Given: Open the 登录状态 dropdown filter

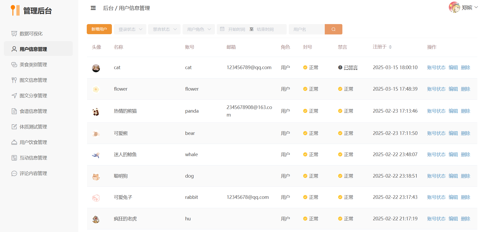Looking at the screenshot, I should click(130, 29).
